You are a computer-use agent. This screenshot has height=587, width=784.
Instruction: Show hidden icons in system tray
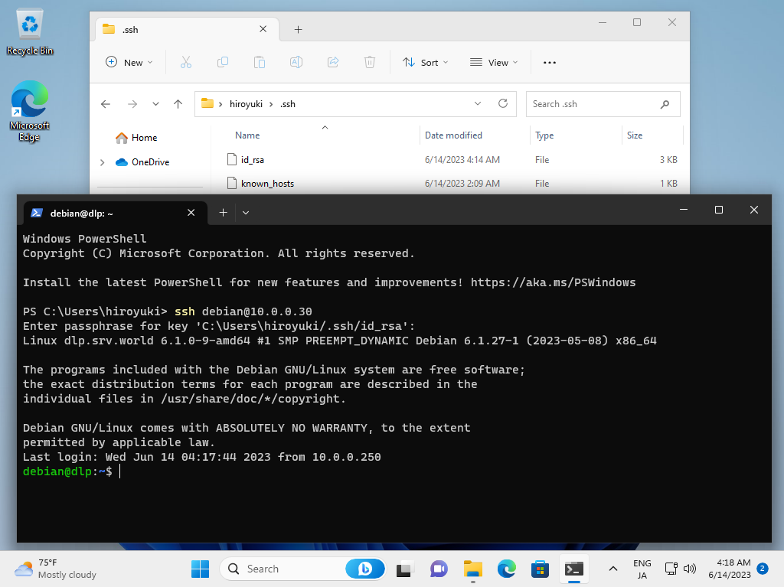point(613,569)
